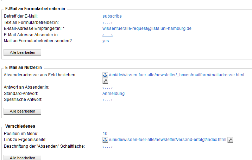
Task: Click Anmeldung value of Standard-Antwort
Action: tap(113, 94)
